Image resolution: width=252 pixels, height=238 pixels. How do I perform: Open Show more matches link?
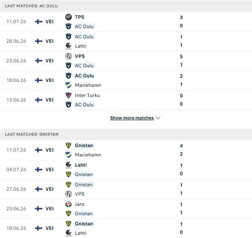132,118
